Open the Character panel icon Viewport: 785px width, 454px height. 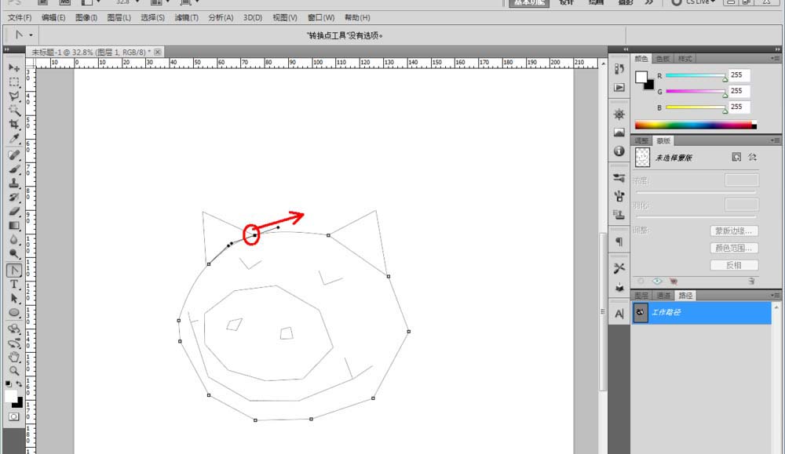(x=619, y=314)
